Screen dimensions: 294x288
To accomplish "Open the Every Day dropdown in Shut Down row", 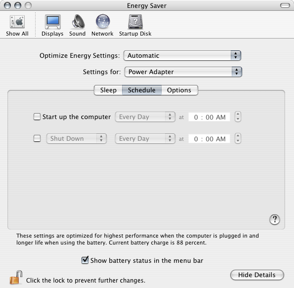I will point(145,138).
